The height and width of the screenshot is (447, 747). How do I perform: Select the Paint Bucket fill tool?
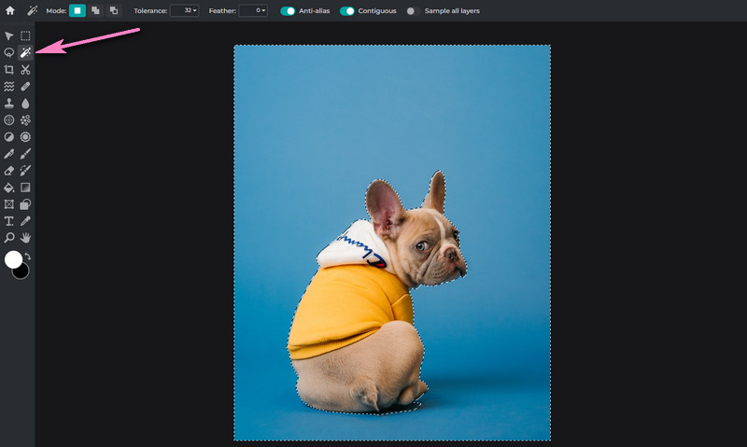(x=8, y=187)
